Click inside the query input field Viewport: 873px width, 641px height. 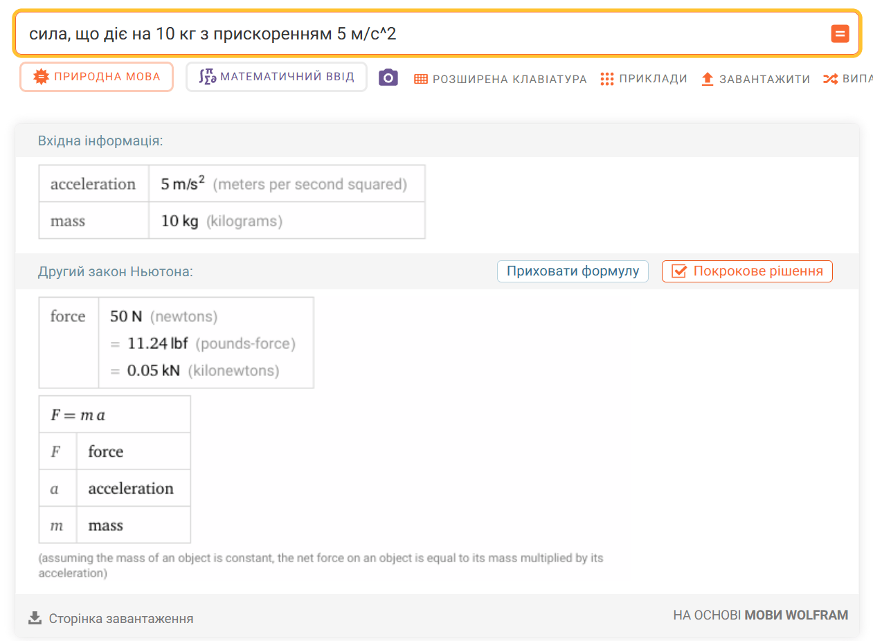[x=415, y=33]
